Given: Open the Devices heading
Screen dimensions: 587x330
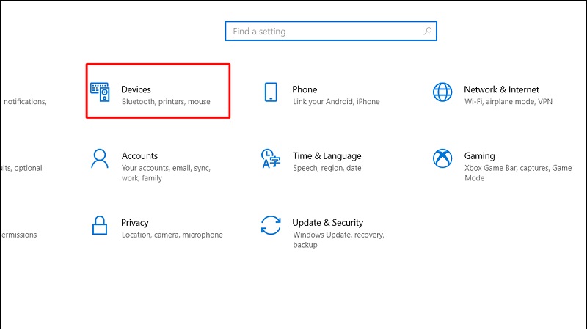Looking at the screenshot, I should pyautogui.click(x=136, y=89).
